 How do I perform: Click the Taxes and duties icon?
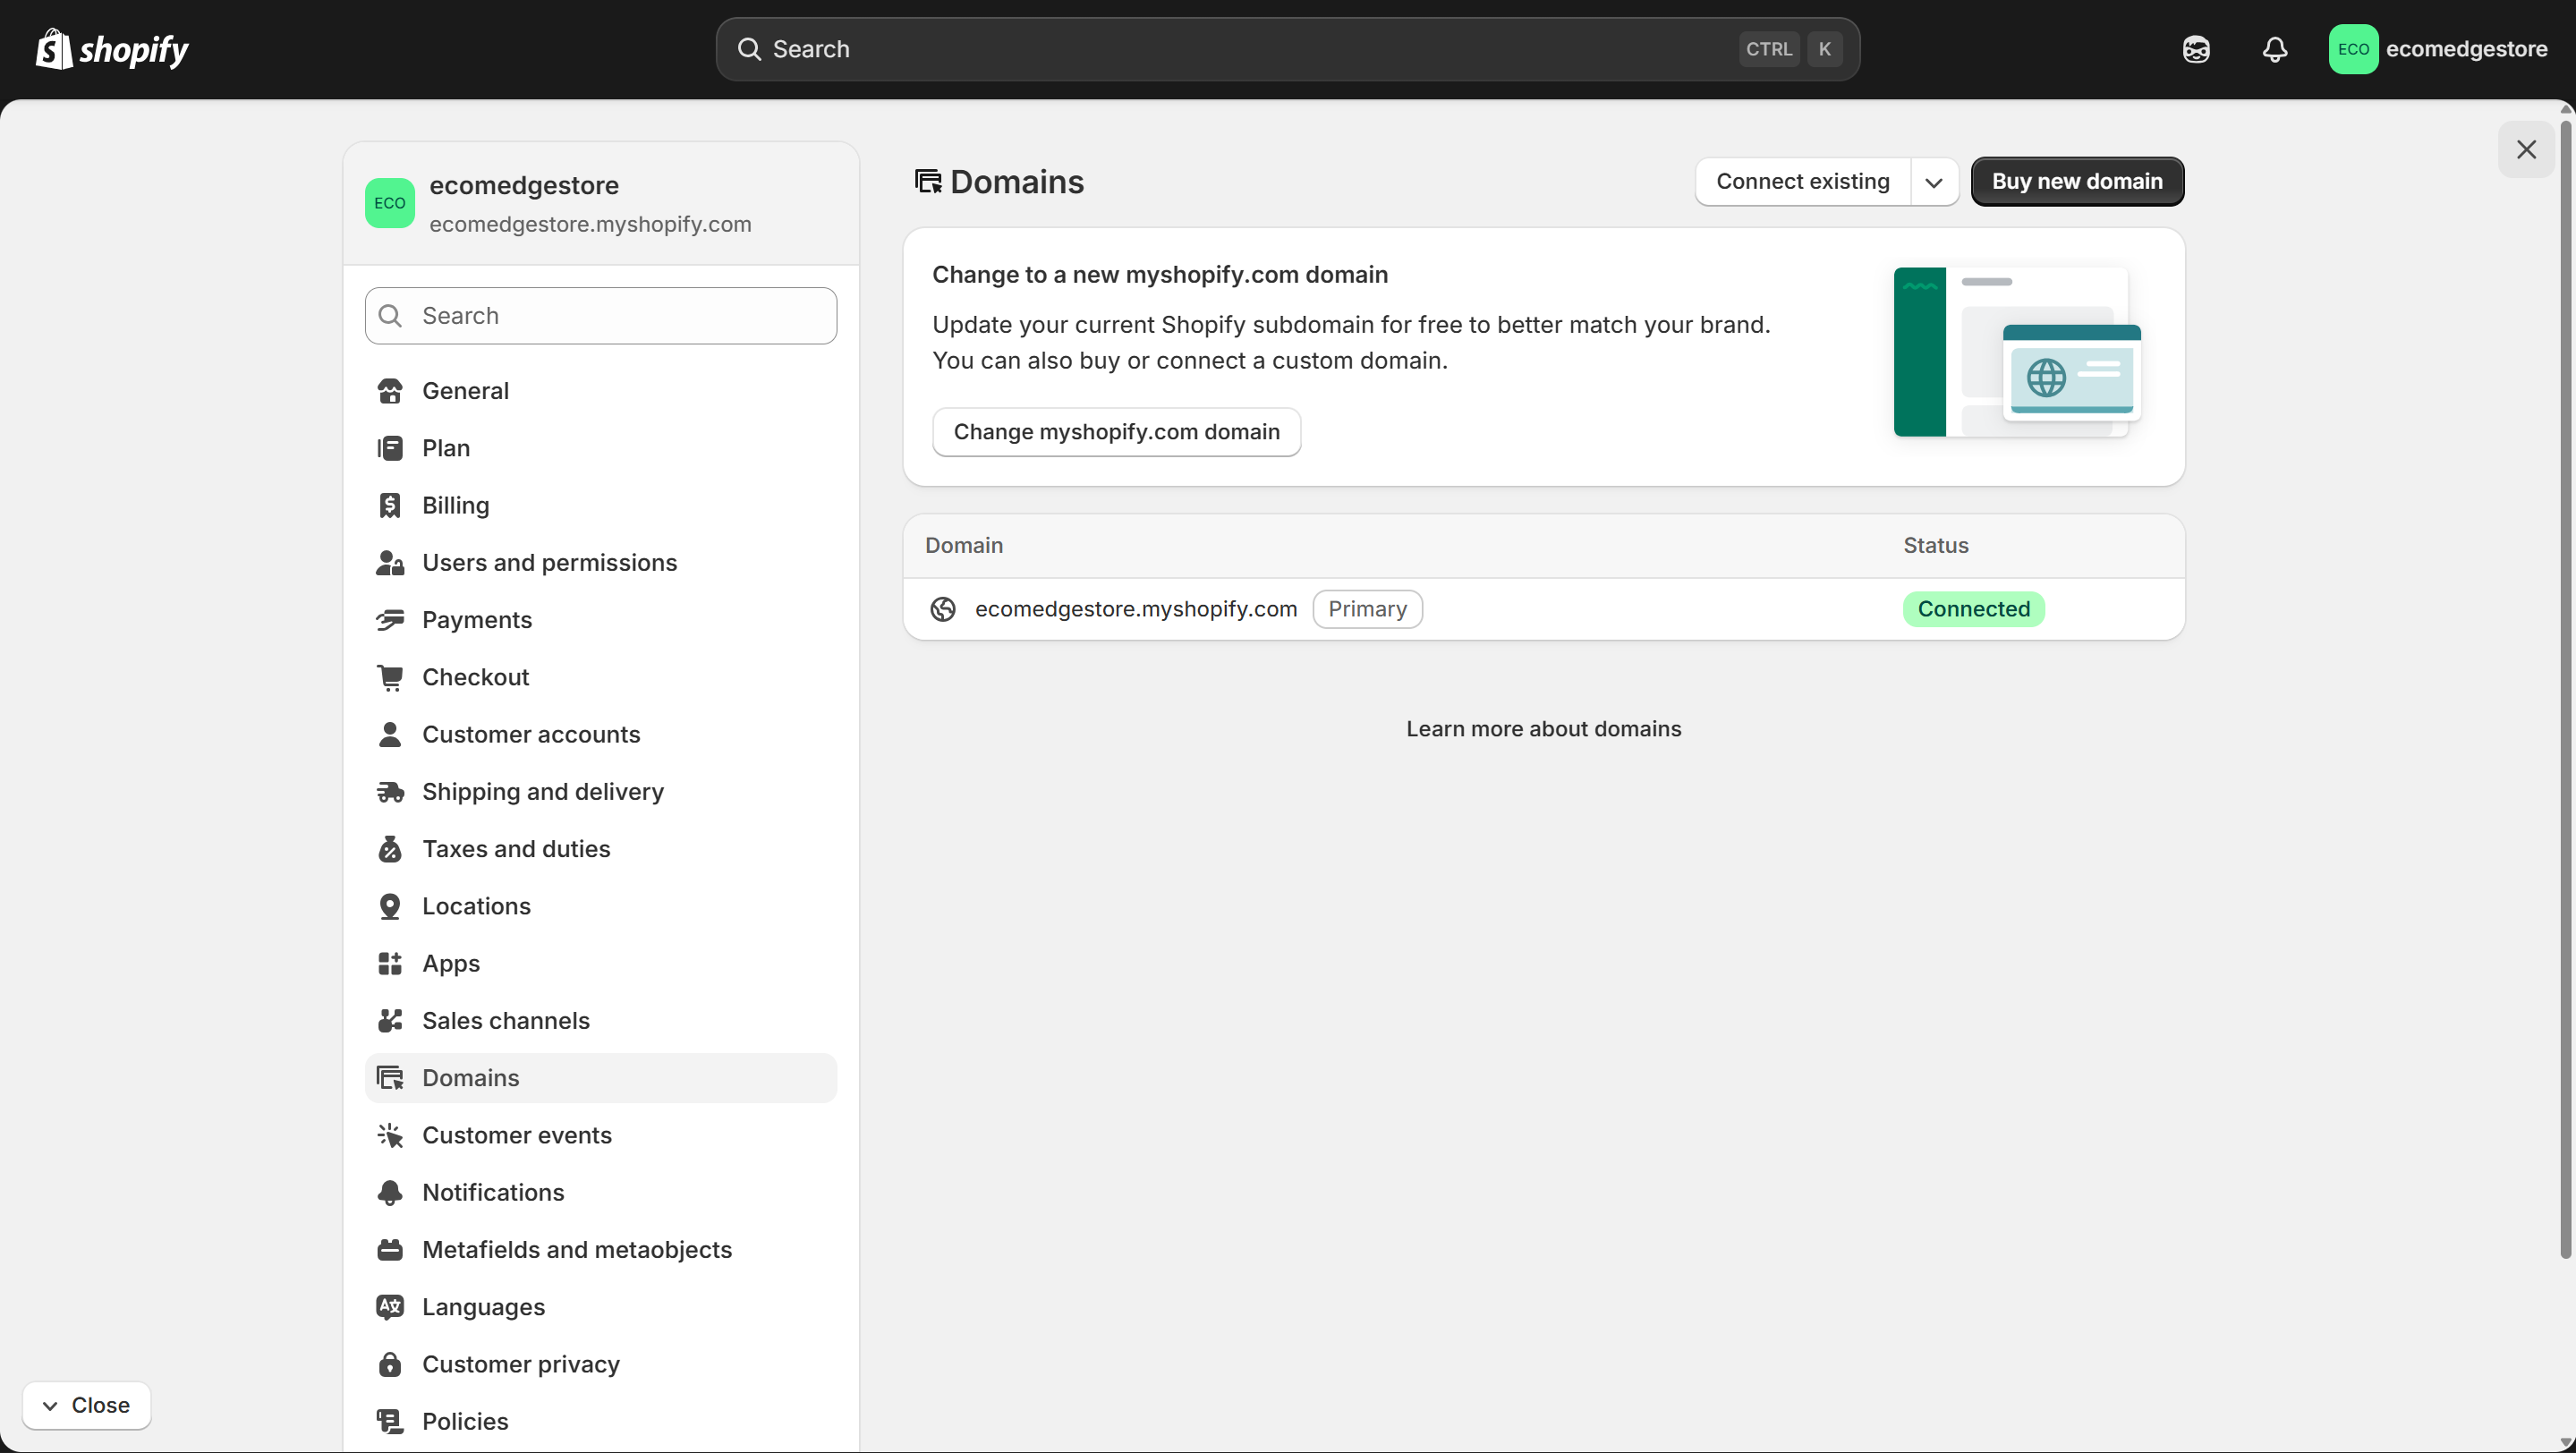tap(389, 848)
